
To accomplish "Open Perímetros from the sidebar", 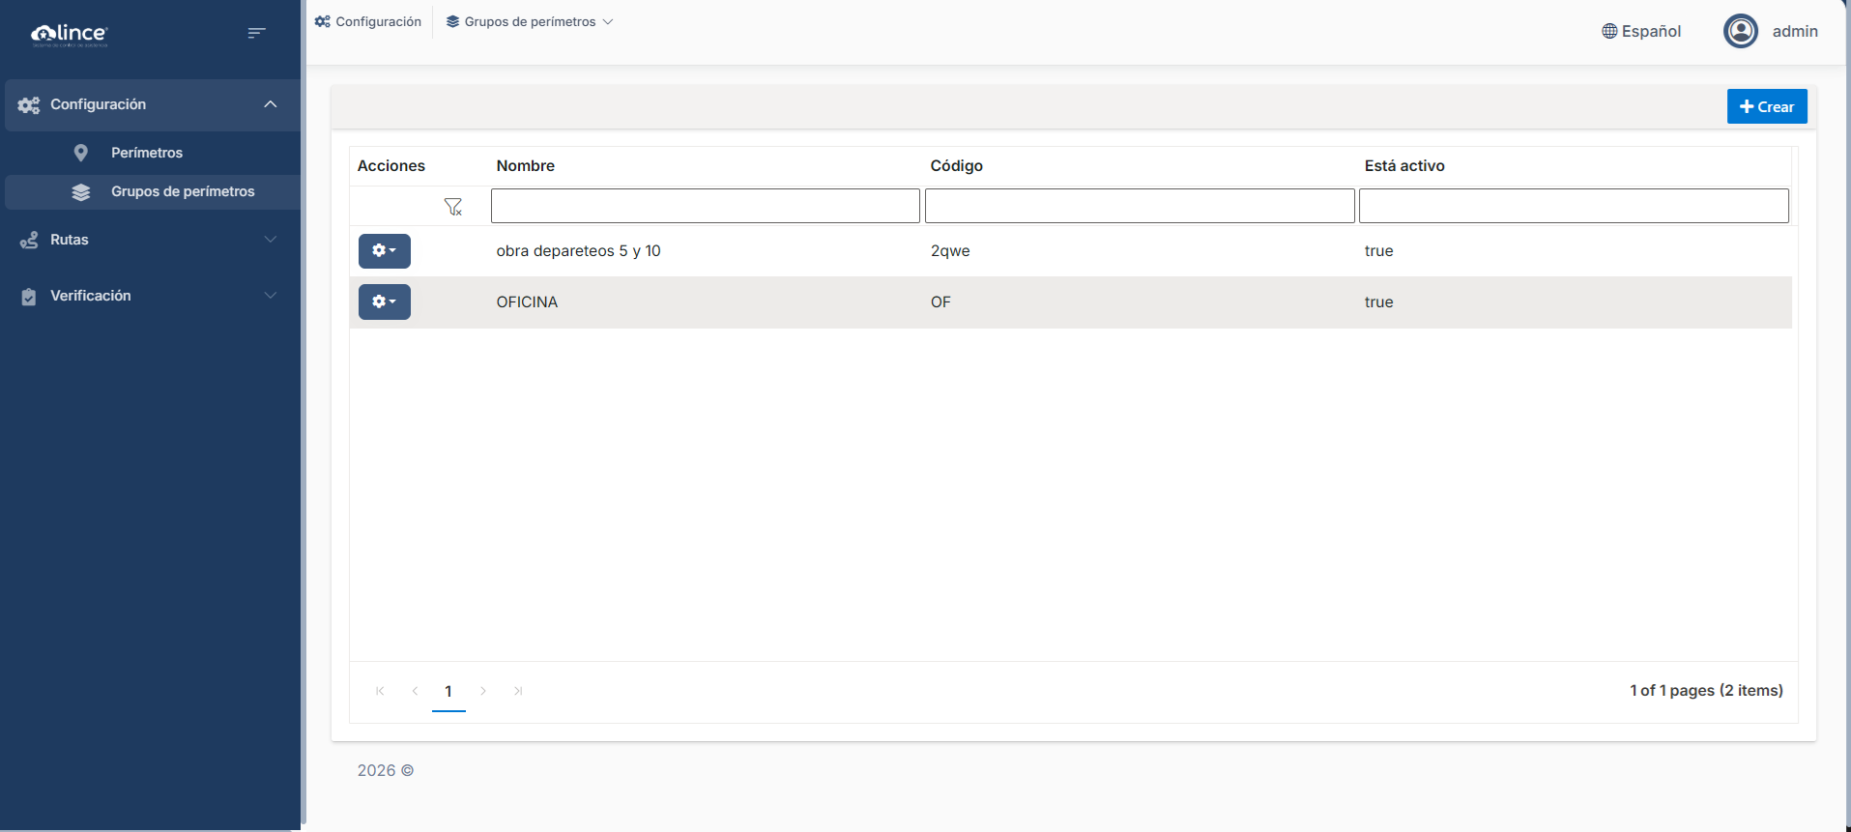I will 147,153.
